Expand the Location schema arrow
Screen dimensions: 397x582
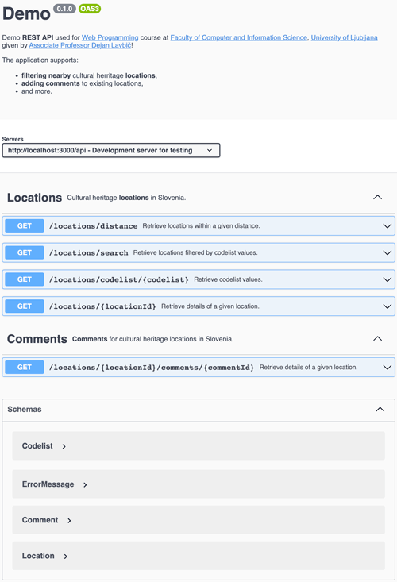(x=65, y=557)
